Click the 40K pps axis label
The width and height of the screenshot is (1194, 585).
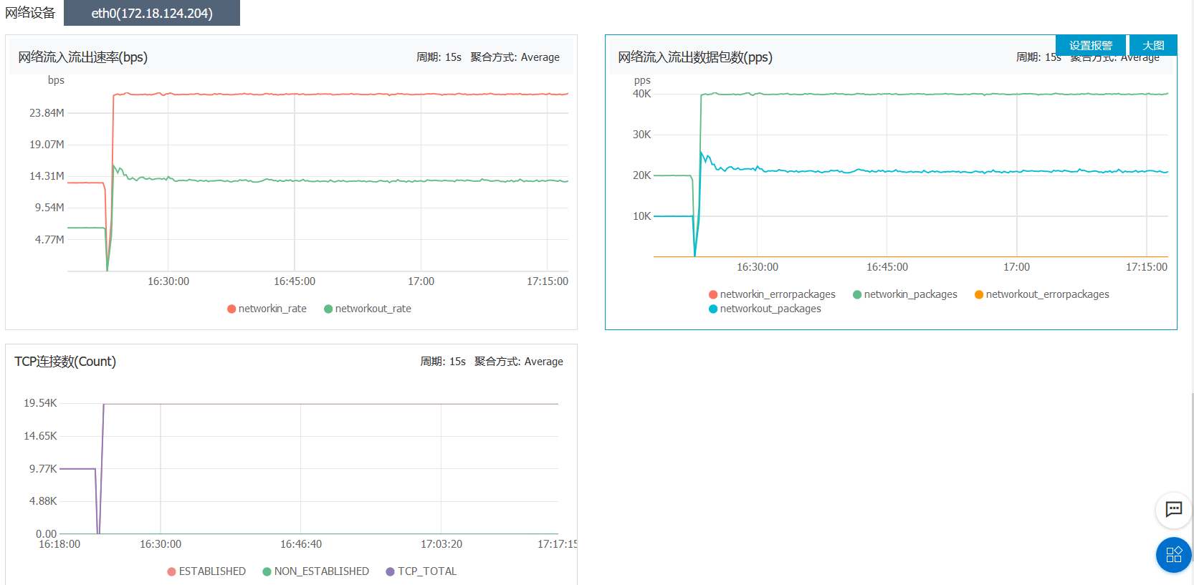[642, 94]
